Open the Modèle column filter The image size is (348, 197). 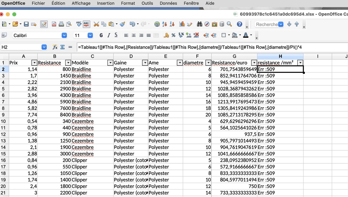110,63
